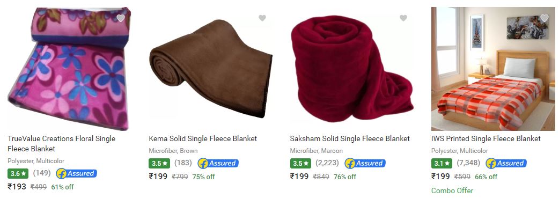Add Saksham maroon blanket to wishlist heart
This screenshot has height=198, width=559.
(403, 18)
